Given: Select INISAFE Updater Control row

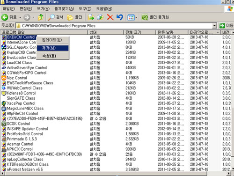Looking at the screenshot, I should [x=116, y=129].
